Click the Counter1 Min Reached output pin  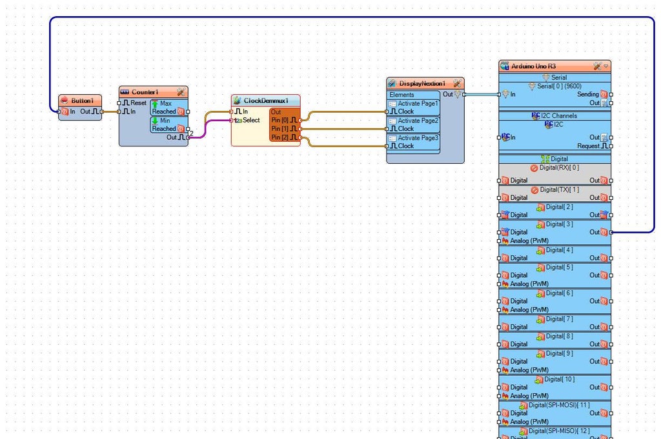click(188, 129)
